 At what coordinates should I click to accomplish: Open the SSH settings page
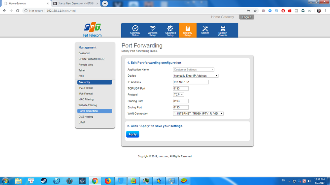[x=81, y=76]
